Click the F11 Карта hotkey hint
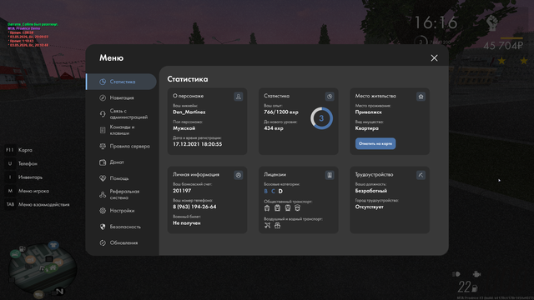The image size is (534, 300). click(x=18, y=150)
